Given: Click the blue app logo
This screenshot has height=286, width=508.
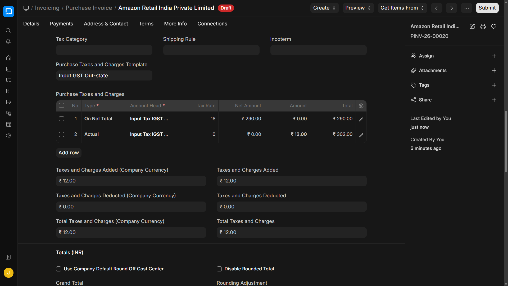Looking at the screenshot, I should point(8,11).
